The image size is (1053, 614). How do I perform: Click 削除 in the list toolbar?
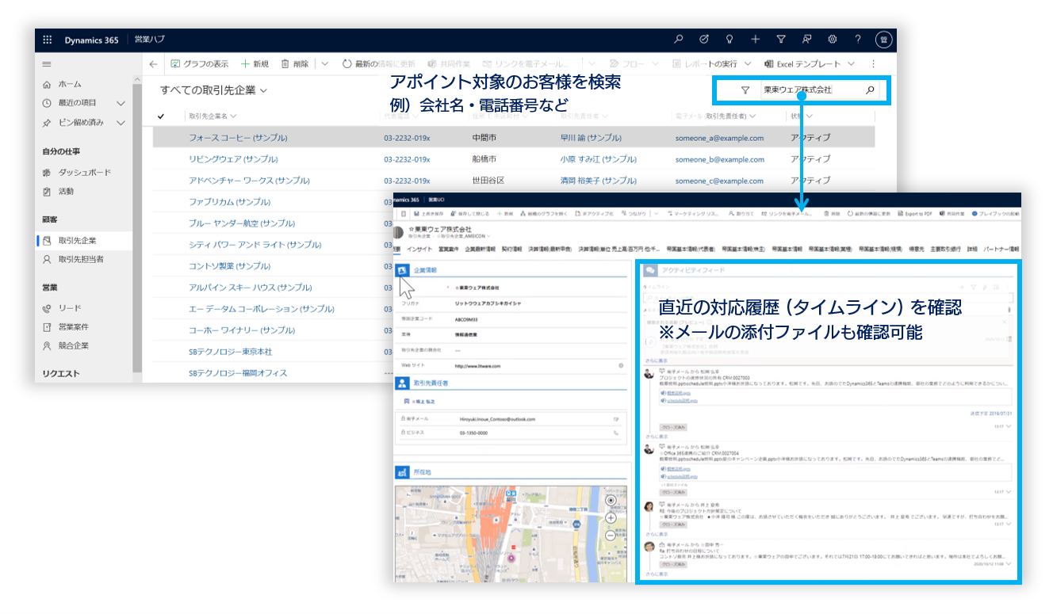click(295, 64)
